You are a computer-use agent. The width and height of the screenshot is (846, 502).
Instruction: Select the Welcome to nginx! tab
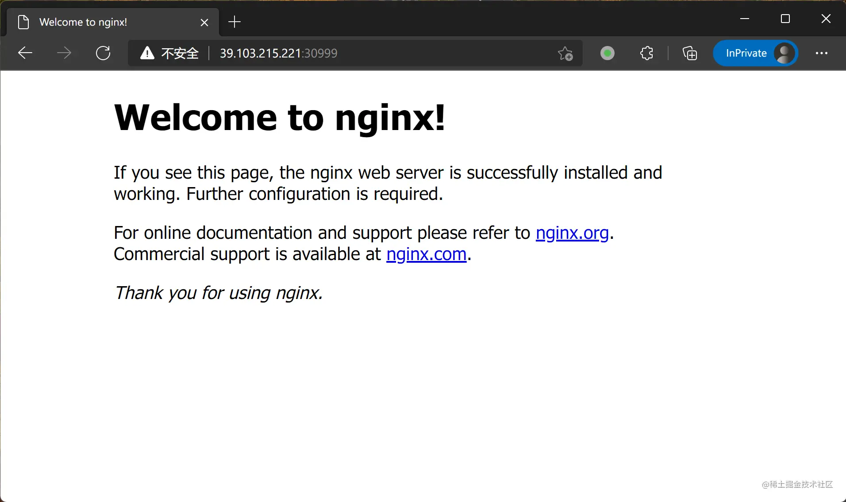tap(113, 22)
